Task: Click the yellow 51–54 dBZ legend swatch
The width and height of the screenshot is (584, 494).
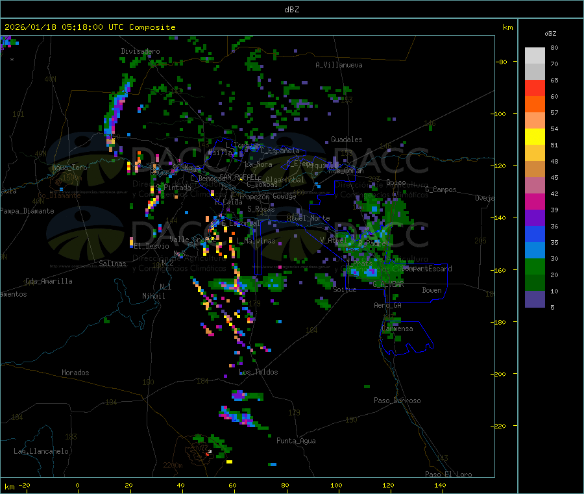Action: (535, 137)
